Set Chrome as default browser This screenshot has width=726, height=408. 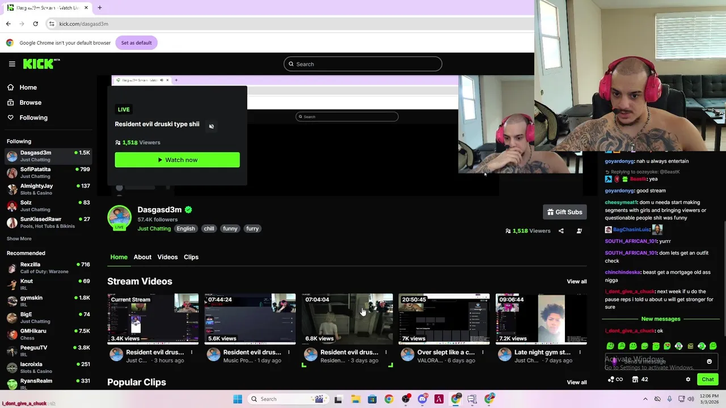(x=136, y=42)
